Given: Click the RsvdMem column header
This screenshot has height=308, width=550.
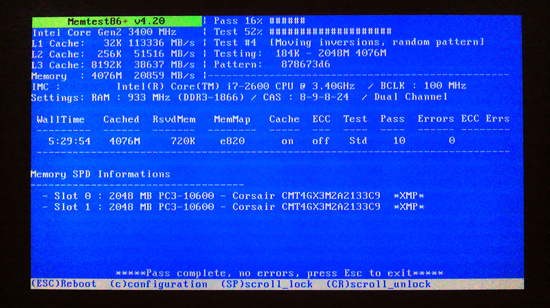Looking at the screenshot, I should (x=174, y=120).
